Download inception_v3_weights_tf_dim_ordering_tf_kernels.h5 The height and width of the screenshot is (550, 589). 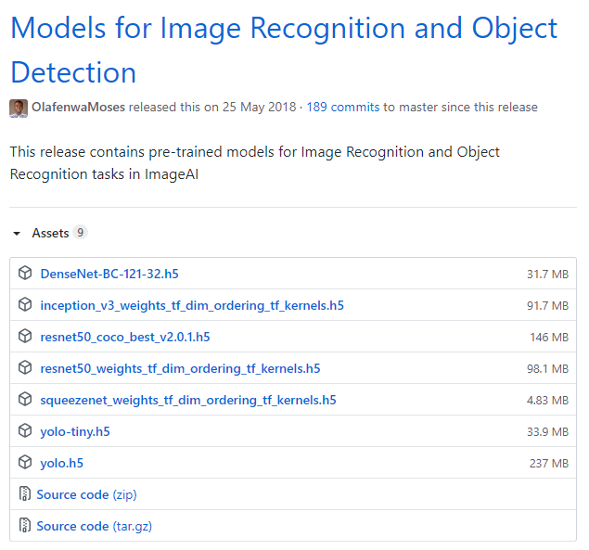192,305
